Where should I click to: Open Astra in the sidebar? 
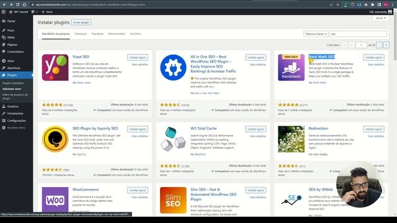11,61
